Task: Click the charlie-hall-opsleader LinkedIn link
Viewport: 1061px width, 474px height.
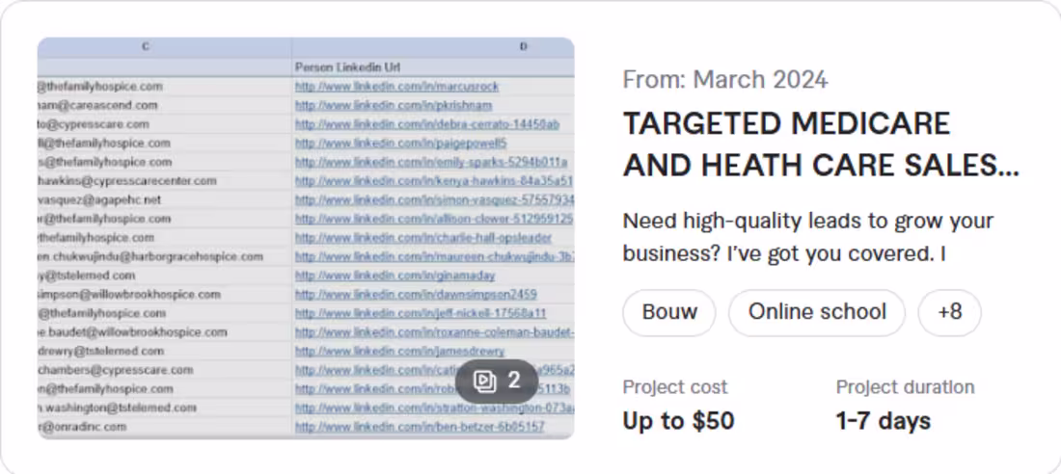Action: [x=422, y=238]
